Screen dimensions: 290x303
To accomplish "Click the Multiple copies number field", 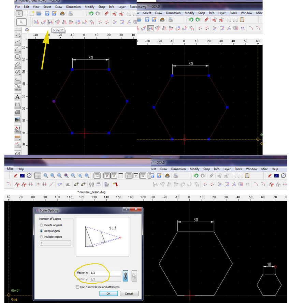I will pos(55,243).
